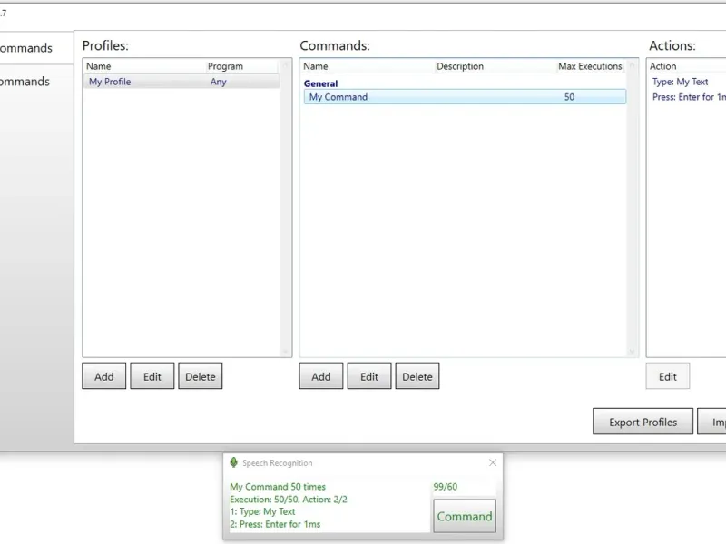Click the 99/60 confidence value
This screenshot has width=726, height=544.
[446, 487]
